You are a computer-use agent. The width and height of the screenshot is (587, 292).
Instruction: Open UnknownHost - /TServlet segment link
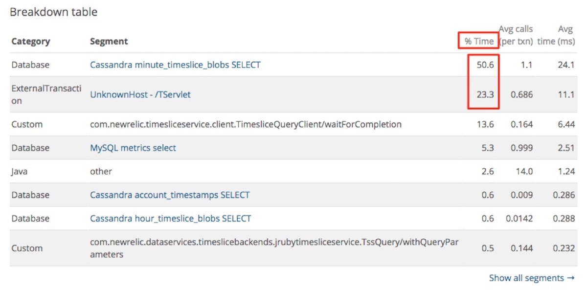(x=140, y=94)
